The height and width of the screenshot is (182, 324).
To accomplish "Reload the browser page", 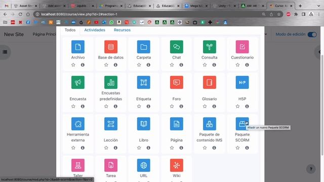I will point(20,14).
